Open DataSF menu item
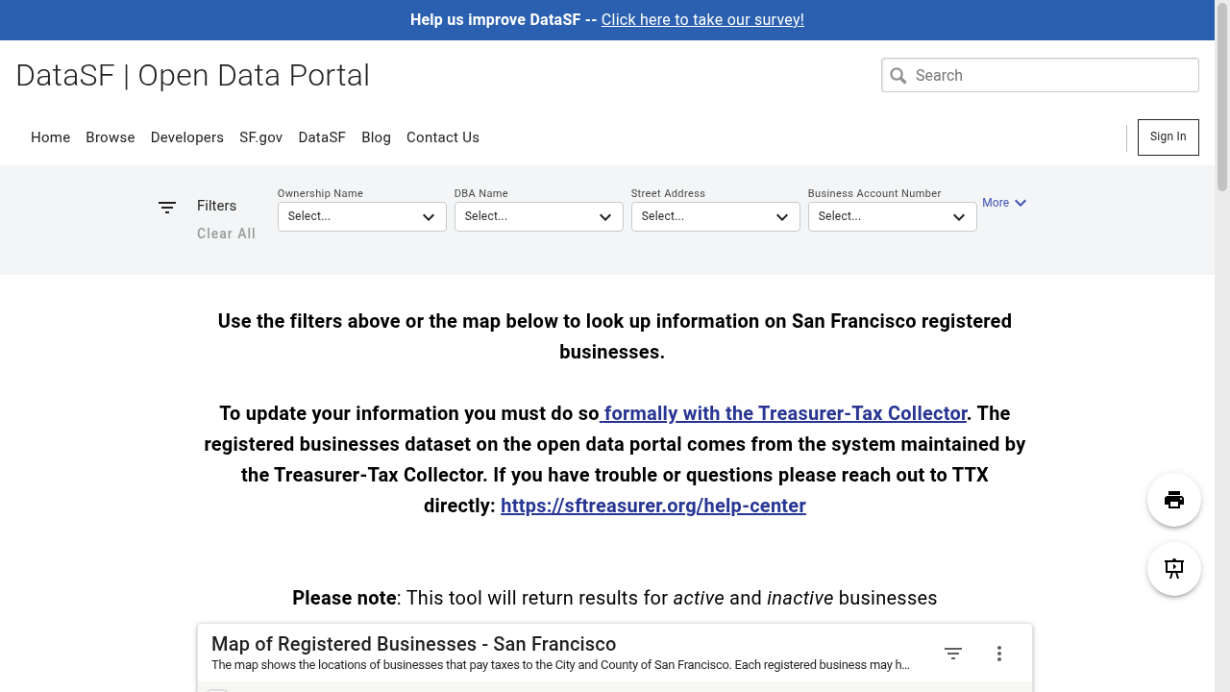This screenshot has width=1230, height=692. (322, 137)
